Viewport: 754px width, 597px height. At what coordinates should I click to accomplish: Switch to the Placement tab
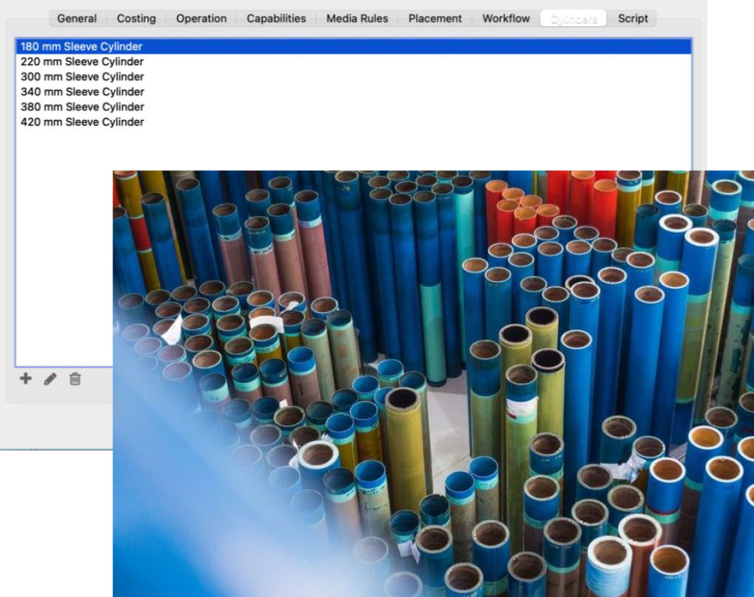pyautogui.click(x=435, y=18)
